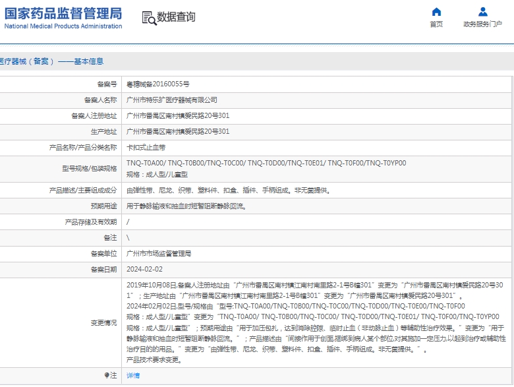Click the 备案号 value 粤穗械备20160055号

click(158, 84)
